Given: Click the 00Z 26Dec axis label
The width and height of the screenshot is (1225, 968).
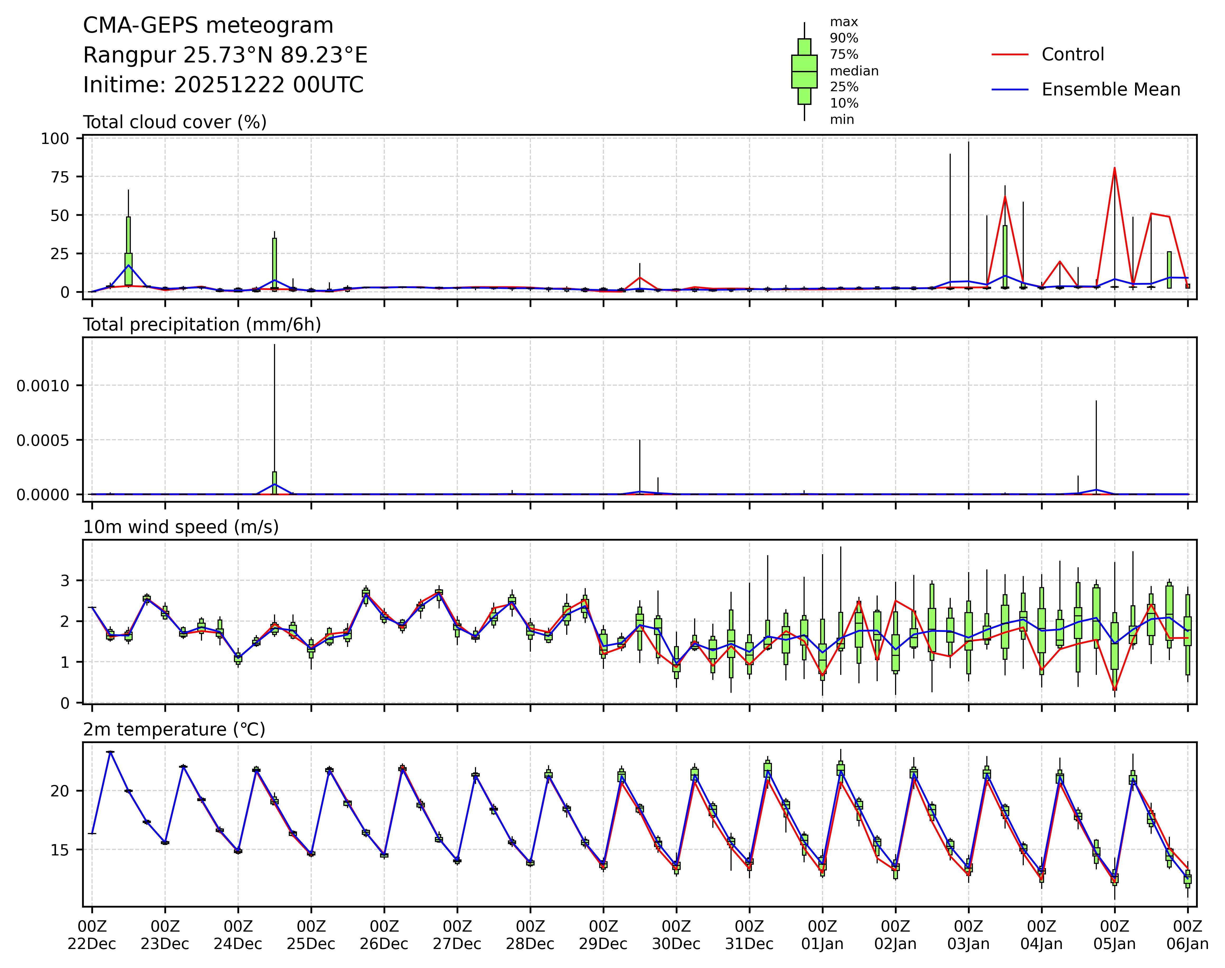Looking at the screenshot, I should (x=384, y=935).
